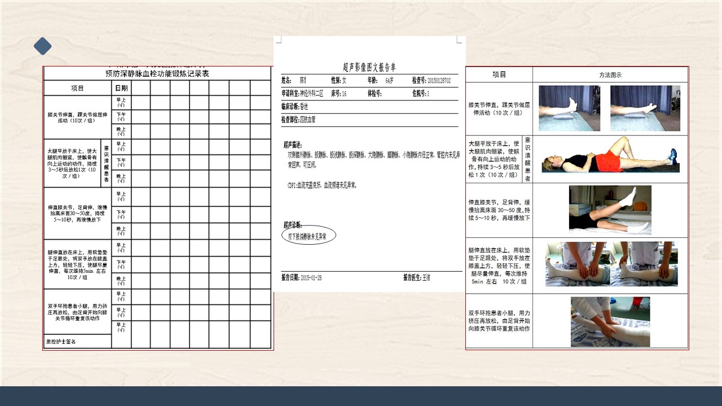This screenshot has width=722, height=406.
Task: Click the 早上(√) cell of the ankle exercise row
Action: (121, 103)
